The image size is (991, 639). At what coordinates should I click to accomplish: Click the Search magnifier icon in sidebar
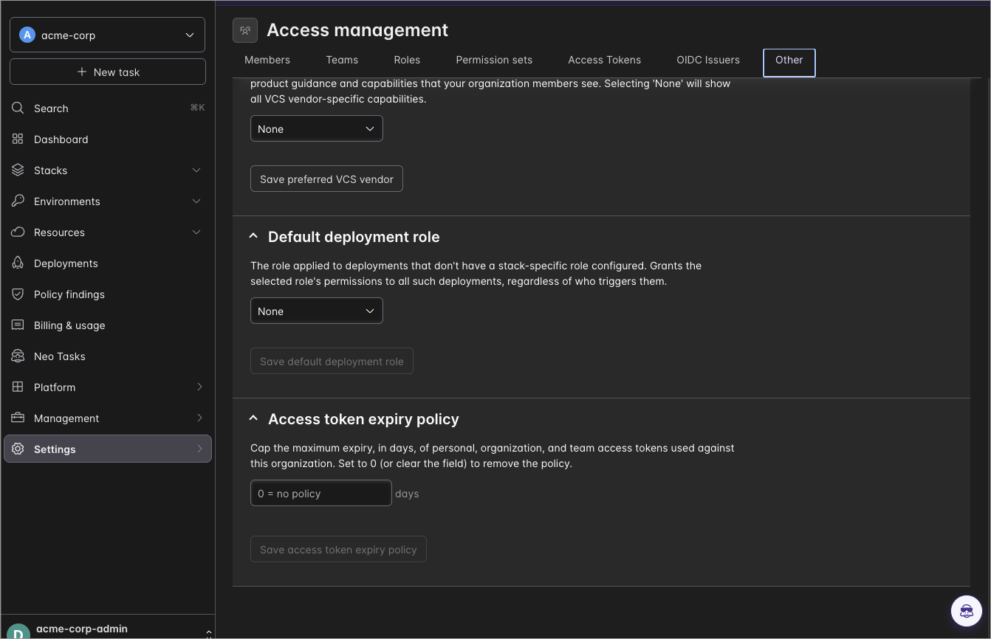click(x=18, y=108)
